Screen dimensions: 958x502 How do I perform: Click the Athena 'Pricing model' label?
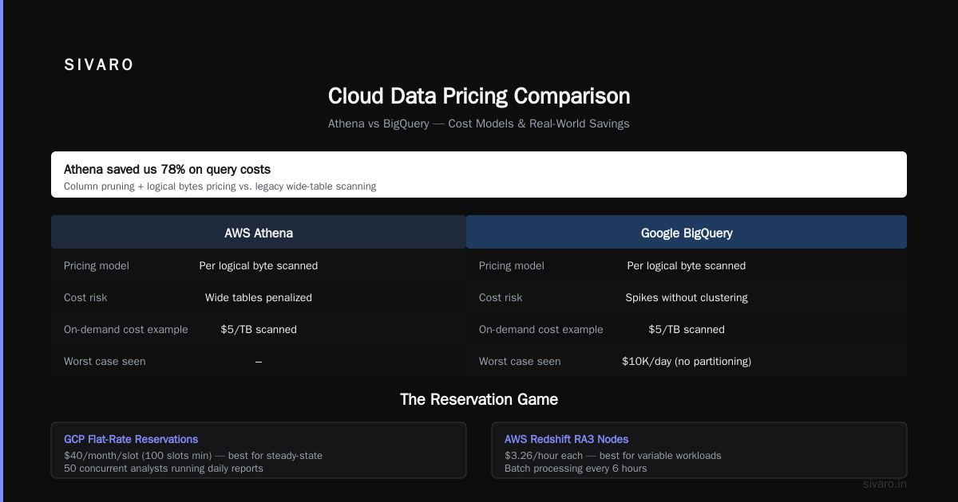pyautogui.click(x=97, y=265)
